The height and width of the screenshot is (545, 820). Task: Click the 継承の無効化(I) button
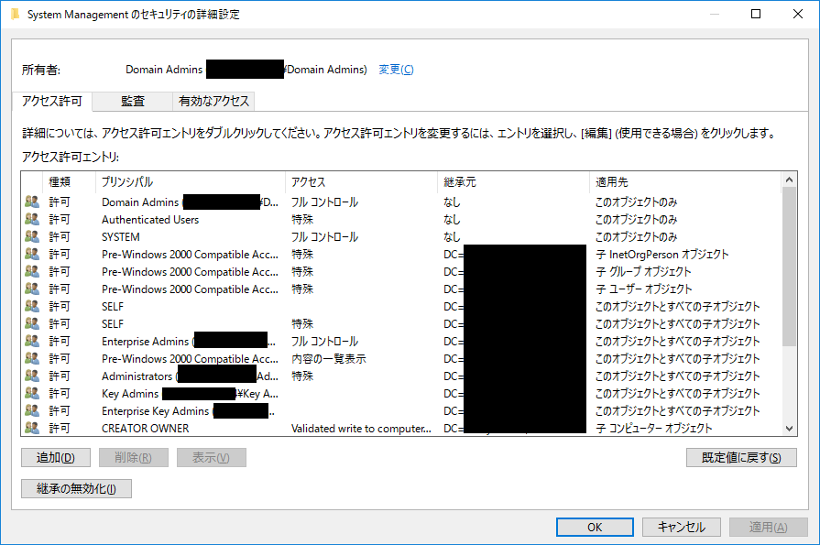76,489
